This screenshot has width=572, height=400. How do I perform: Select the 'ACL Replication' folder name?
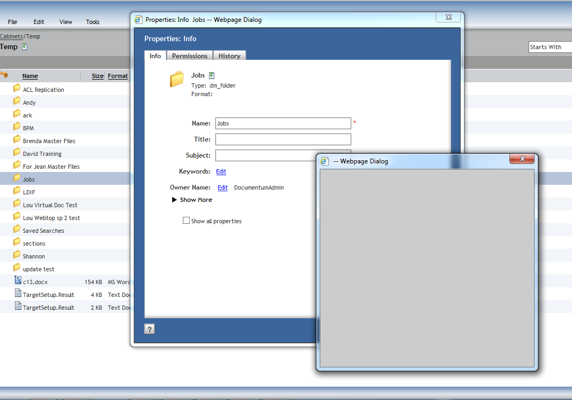[43, 90]
